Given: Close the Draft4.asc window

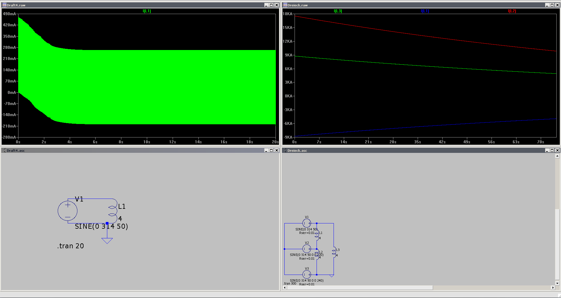Looking at the screenshot, I should click(x=276, y=150).
